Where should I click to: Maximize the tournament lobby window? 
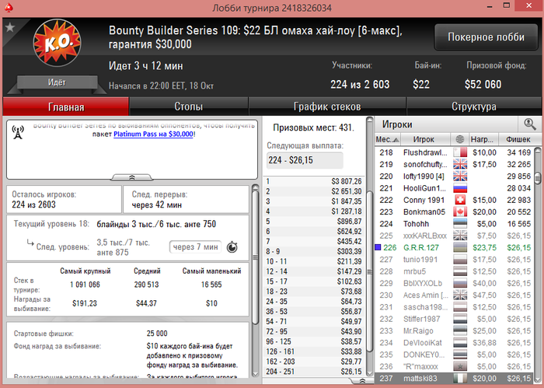point(507,5)
